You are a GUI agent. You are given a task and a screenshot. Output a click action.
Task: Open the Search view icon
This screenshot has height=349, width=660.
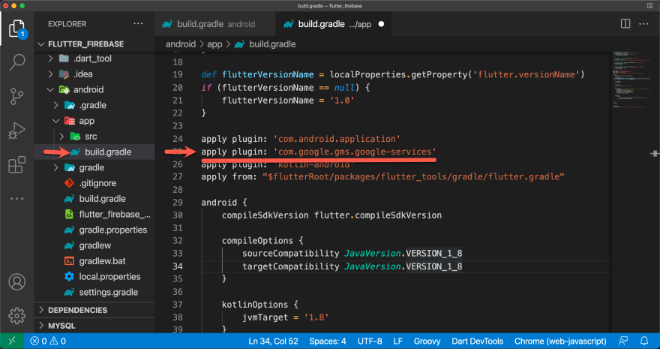coord(16,62)
